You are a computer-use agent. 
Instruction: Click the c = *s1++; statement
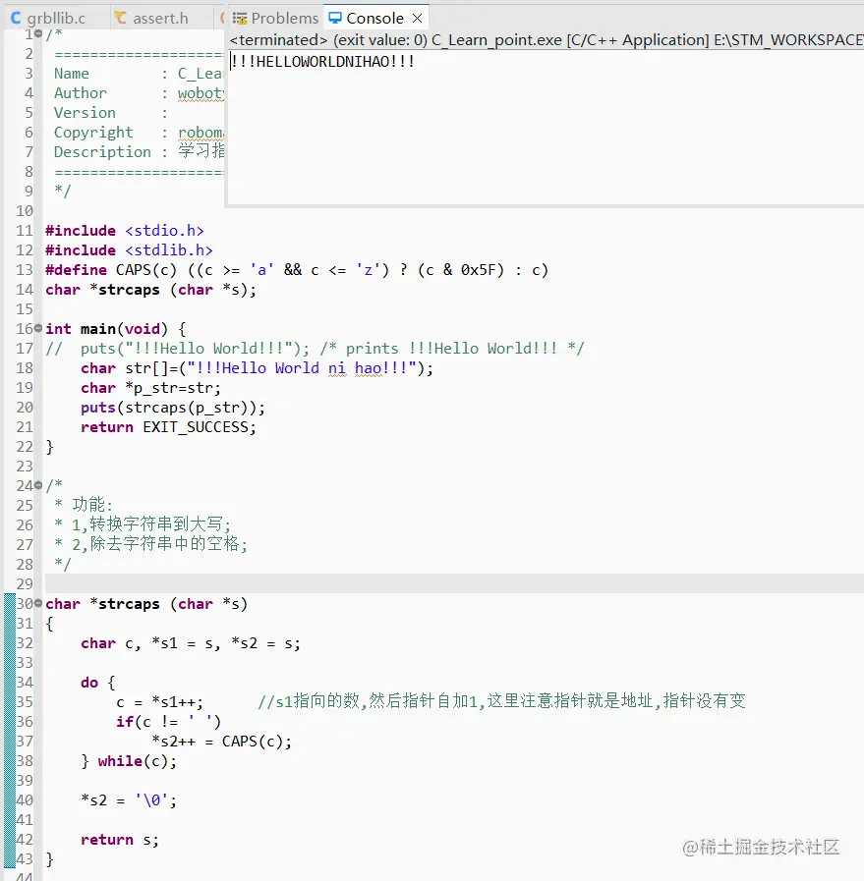coord(159,702)
